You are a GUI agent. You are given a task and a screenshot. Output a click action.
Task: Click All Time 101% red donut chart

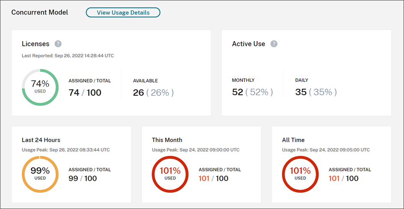(300, 174)
